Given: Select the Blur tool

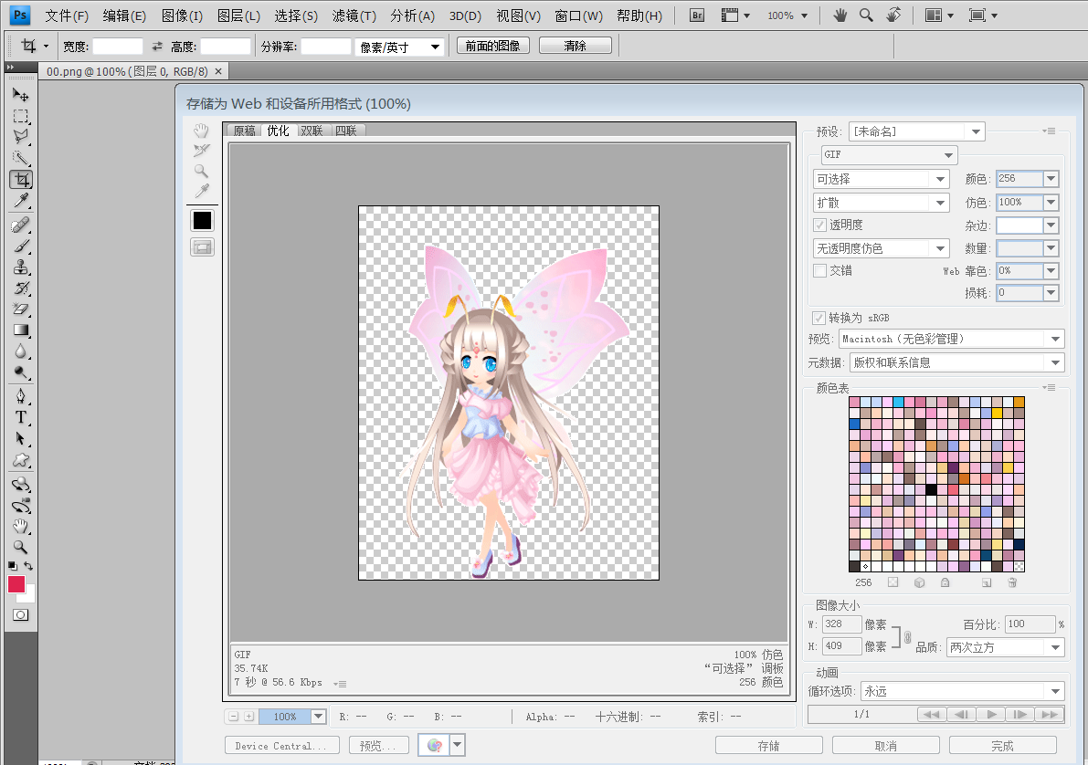Looking at the screenshot, I should click(21, 351).
